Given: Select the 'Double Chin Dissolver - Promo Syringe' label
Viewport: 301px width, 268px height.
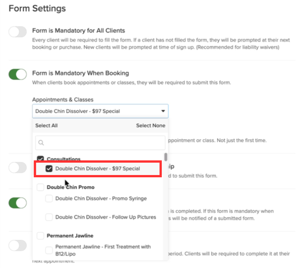Looking at the screenshot, I should pos(101,198).
